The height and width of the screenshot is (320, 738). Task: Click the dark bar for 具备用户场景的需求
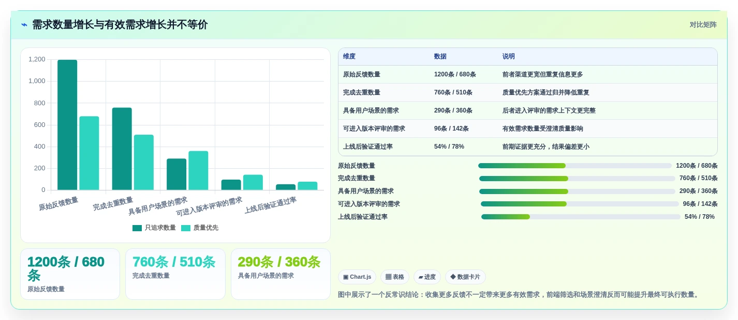coord(176,174)
